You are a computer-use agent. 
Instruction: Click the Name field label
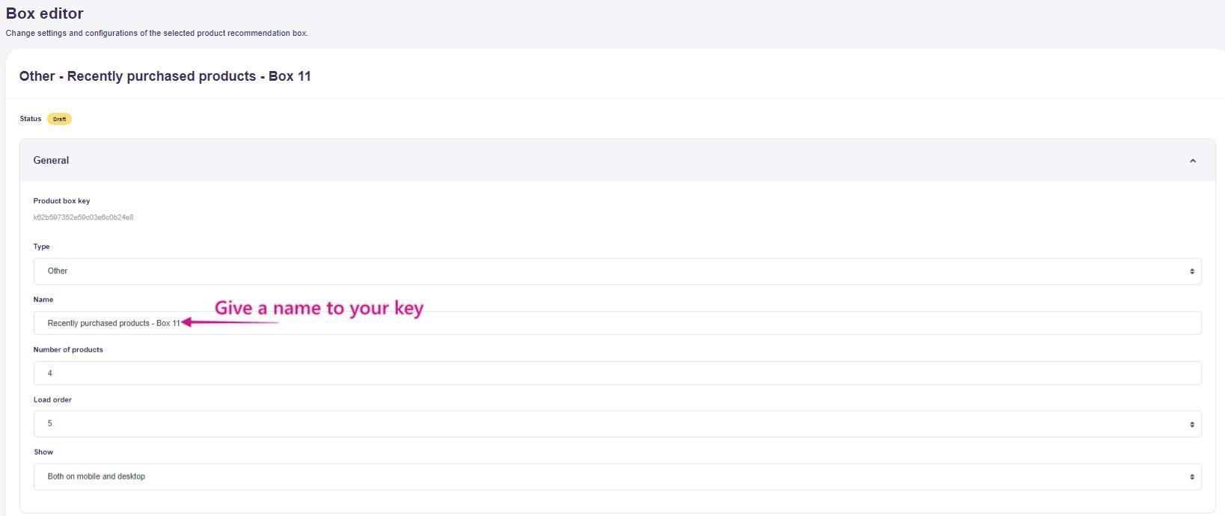(43, 300)
